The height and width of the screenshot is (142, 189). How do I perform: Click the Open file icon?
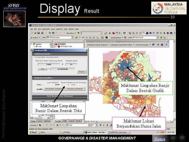pyautogui.click(x=35, y=33)
